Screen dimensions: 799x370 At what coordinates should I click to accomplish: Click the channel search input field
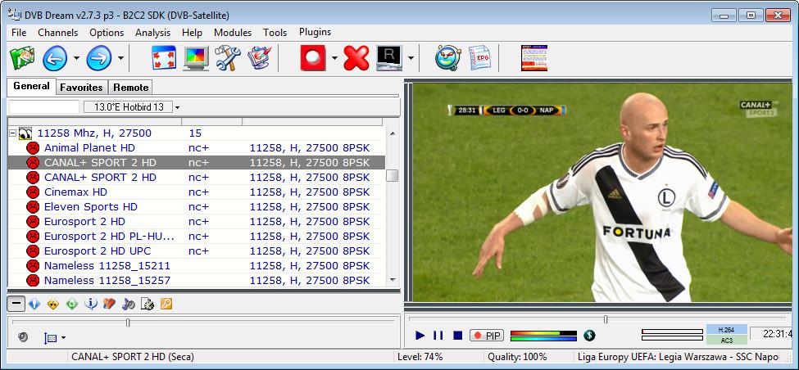coord(44,107)
